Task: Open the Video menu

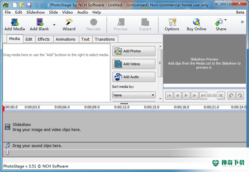Action: [68, 12]
